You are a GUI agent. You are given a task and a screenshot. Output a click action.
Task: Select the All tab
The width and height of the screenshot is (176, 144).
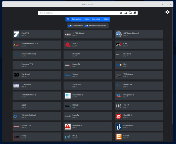click(68, 19)
